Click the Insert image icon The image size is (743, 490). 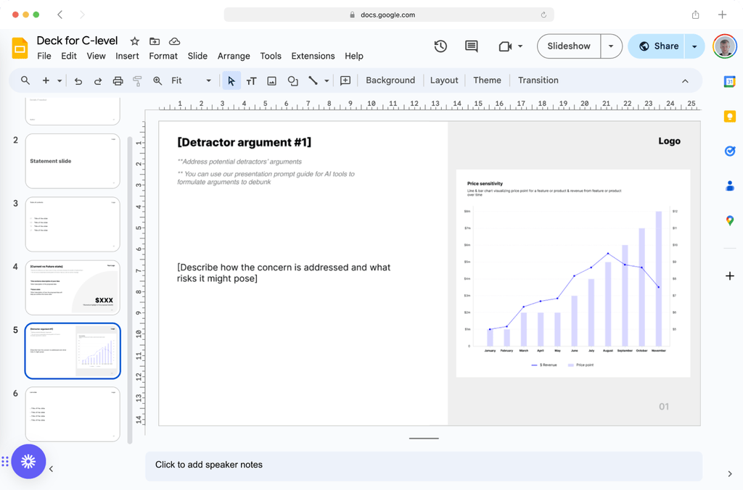[272, 80]
